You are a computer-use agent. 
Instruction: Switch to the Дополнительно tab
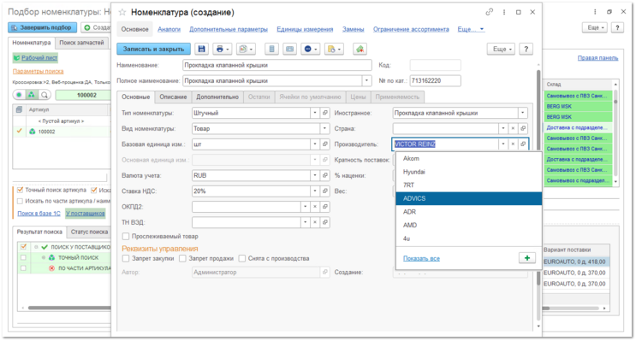(217, 97)
